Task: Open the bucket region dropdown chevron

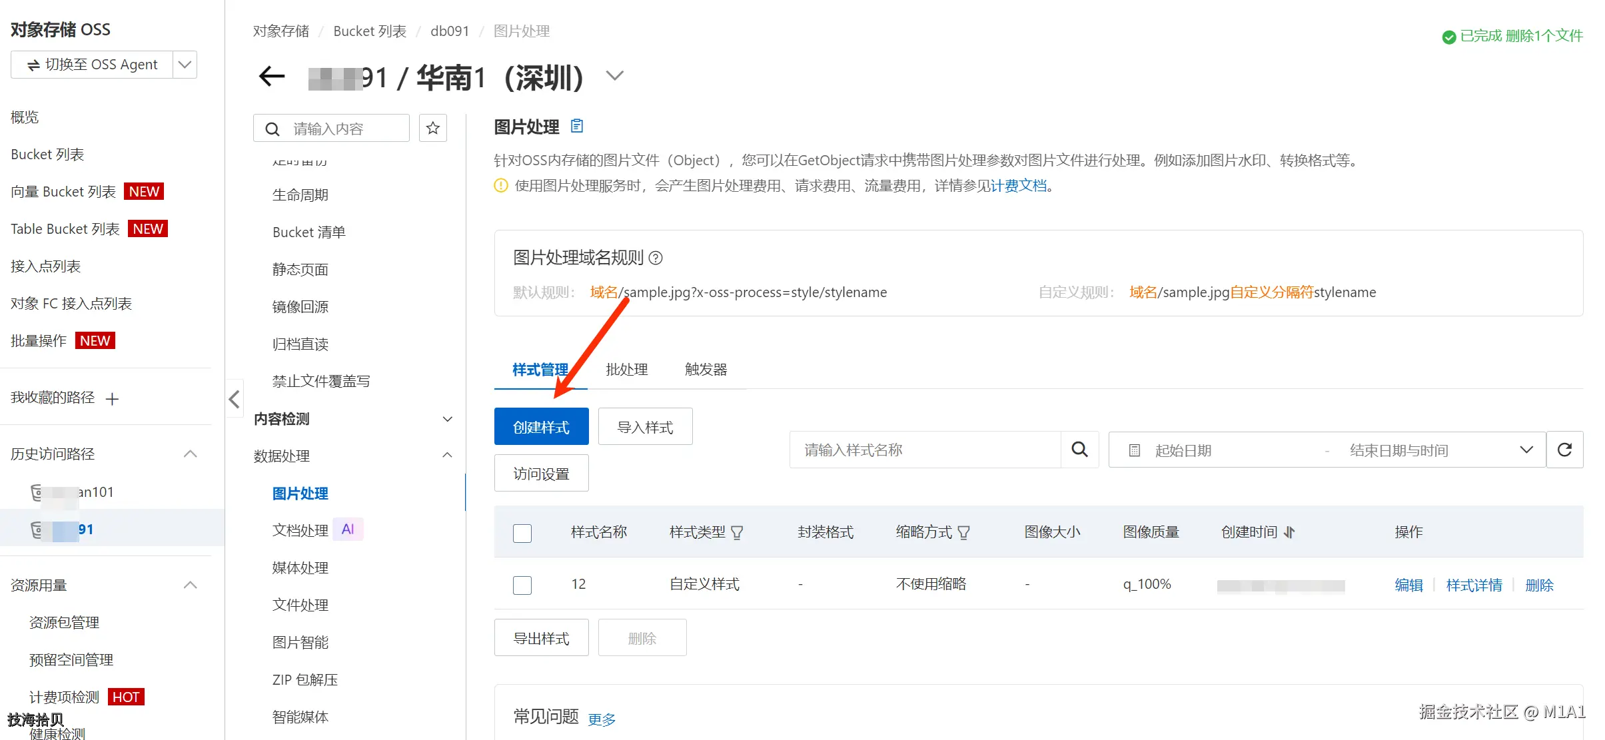Action: (615, 76)
